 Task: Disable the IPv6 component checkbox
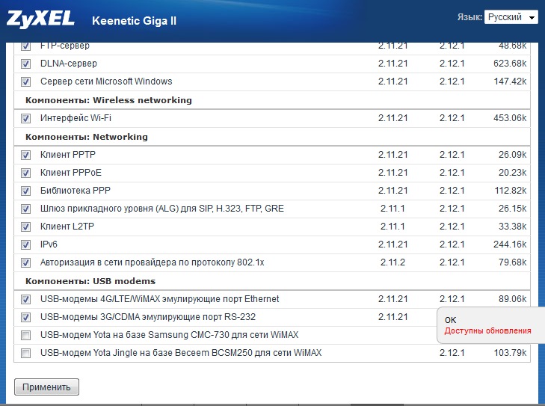[x=25, y=244]
